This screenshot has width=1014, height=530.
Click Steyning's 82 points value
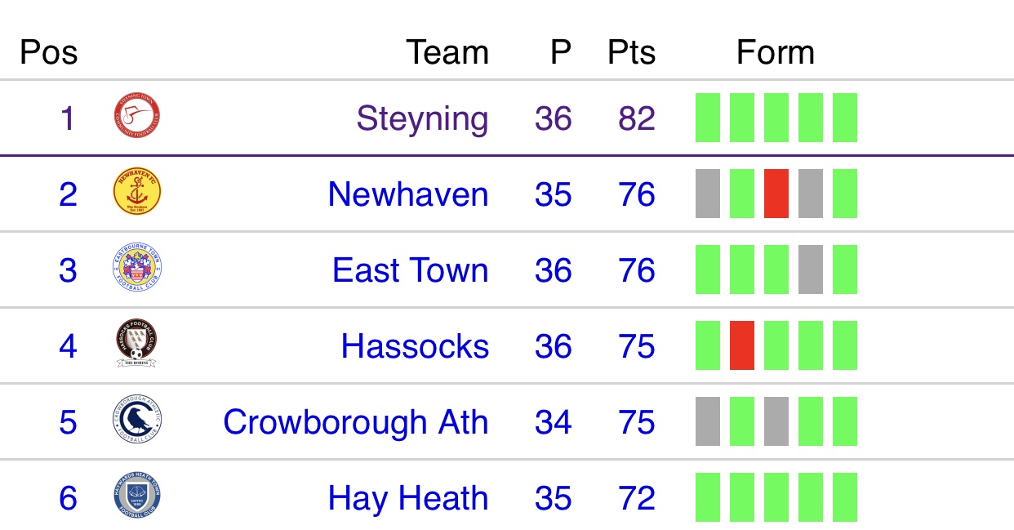pyautogui.click(x=637, y=118)
